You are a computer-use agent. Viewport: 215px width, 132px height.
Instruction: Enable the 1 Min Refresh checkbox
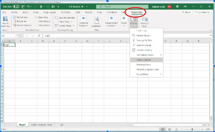tap(36, 21)
